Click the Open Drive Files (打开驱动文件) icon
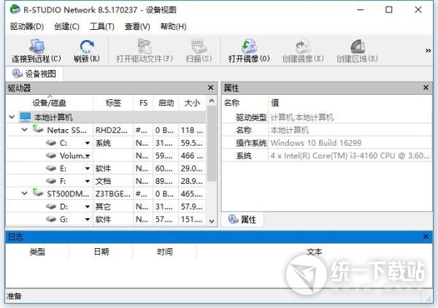The height and width of the screenshot is (308, 438). (x=145, y=46)
